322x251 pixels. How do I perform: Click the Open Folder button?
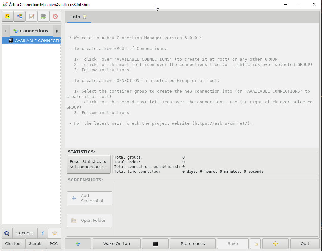pos(89,220)
